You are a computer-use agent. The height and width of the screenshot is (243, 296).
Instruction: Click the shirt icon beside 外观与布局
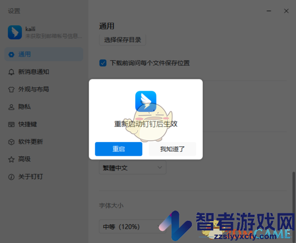[x=11, y=89]
